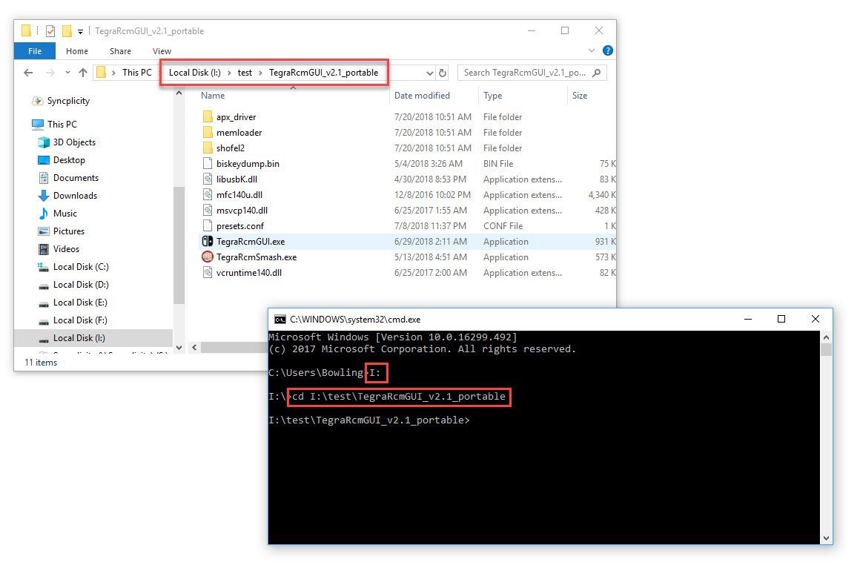
Task: Select Local Disk (F:) in navigation pane
Action: 72,320
